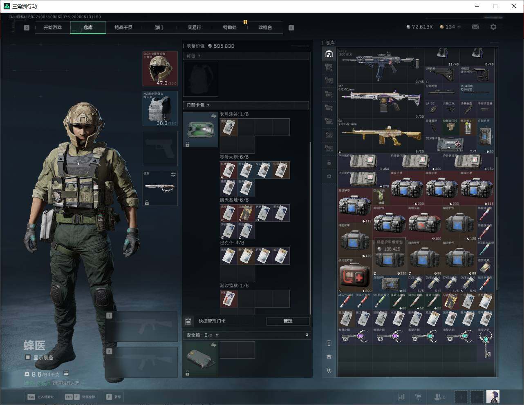Switch to the 开始游戏 tab
524x405 pixels.
click(53, 27)
